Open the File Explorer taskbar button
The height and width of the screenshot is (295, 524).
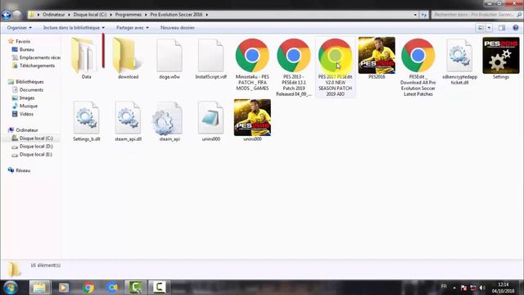tap(39, 288)
